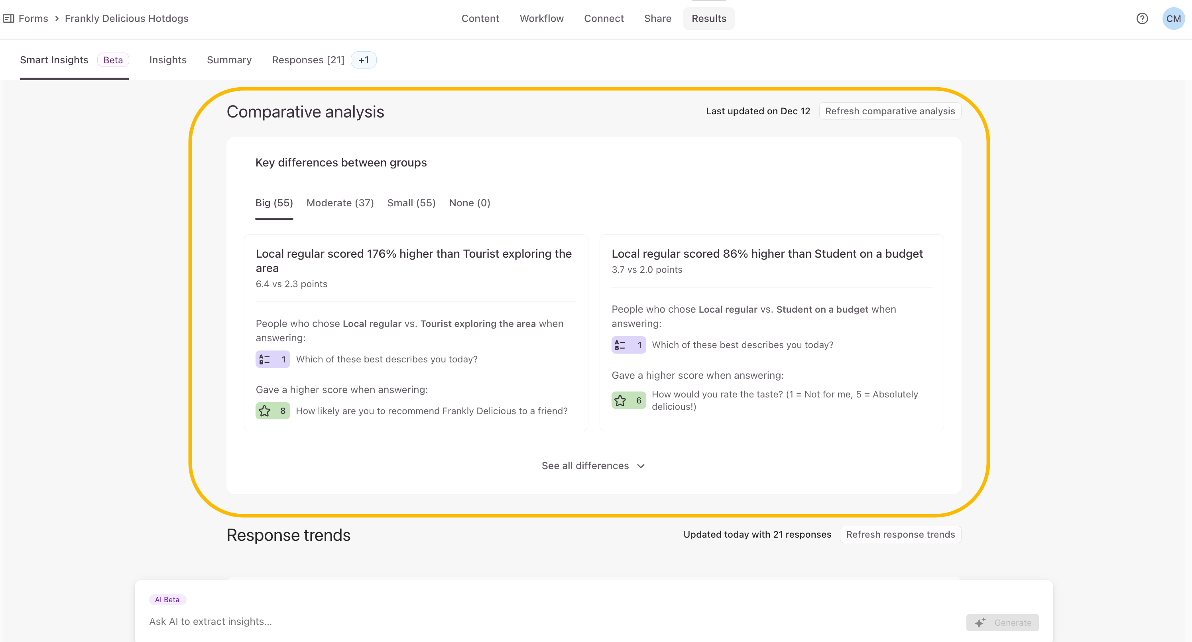The width and height of the screenshot is (1192, 642).
Task: Expand See all differences chevron
Action: point(640,466)
